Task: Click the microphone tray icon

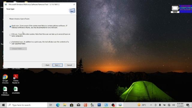Action: click(x=160, y=105)
